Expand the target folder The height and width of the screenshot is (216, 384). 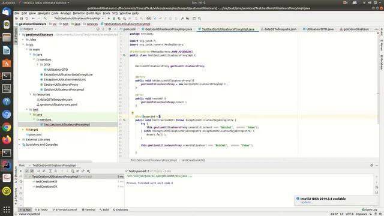(x=23, y=130)
